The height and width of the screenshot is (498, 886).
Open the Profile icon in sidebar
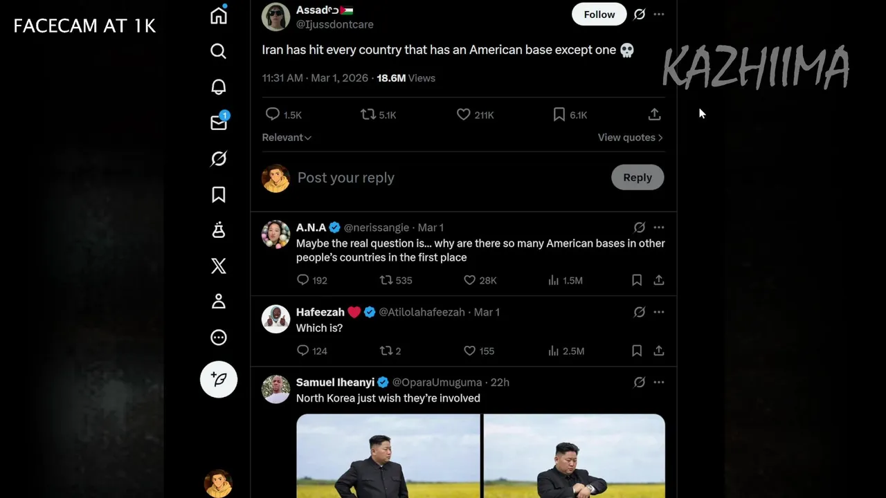pyautogui.click(x=219, y=302)
